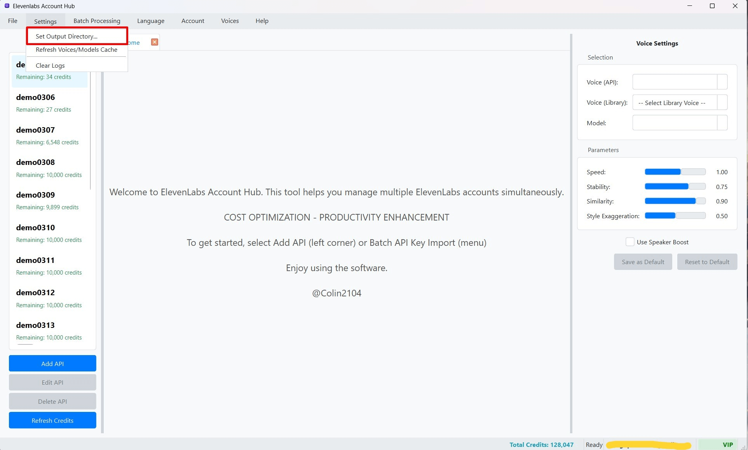Click the Voice Settings heading

[x=657, y=44]
